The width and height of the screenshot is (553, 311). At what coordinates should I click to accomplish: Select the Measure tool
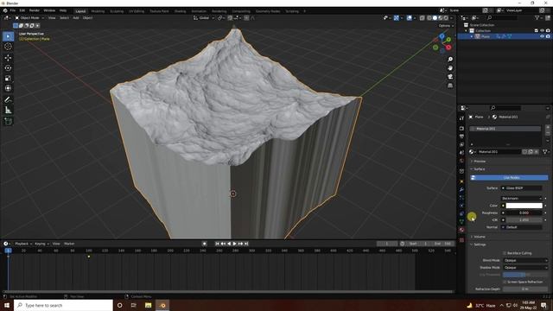(8, 110)
